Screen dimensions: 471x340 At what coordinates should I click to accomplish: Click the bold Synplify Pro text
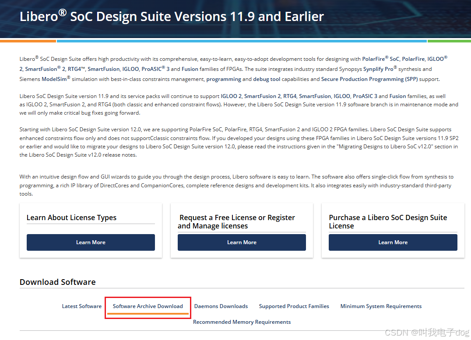[x=379, y=68]
